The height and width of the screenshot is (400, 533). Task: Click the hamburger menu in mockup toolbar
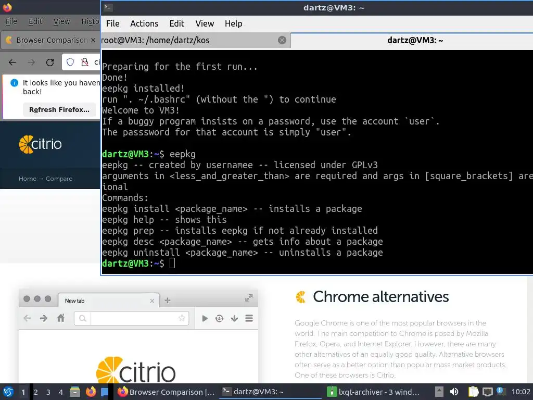tap(249, 318)
